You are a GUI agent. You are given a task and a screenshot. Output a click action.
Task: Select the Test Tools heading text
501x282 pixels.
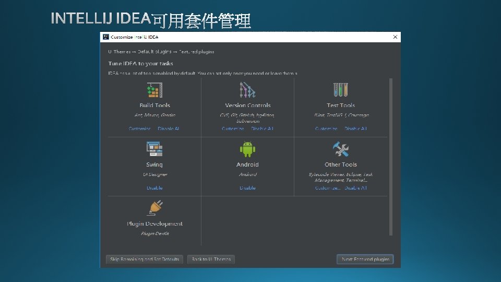point(341,105)
